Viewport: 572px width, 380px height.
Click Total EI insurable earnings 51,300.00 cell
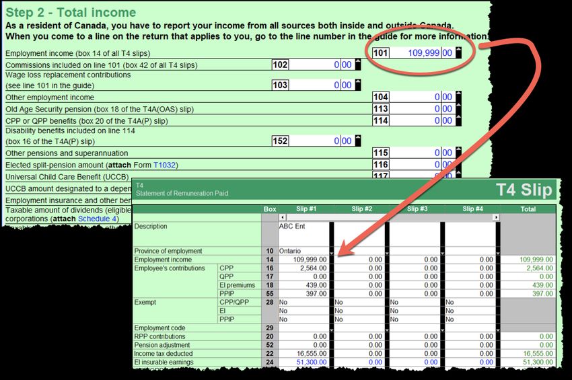tap(528, 362)
